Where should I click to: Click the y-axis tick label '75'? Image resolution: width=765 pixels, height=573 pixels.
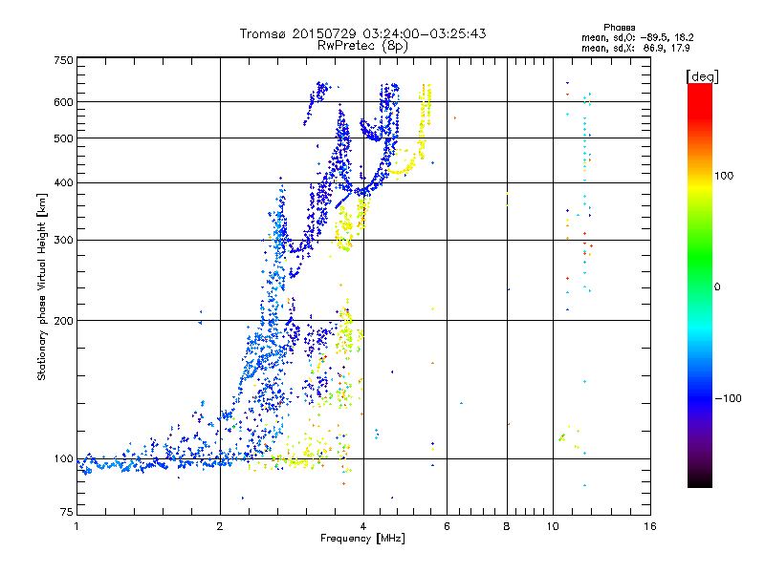pyautogui.click(x=67, y=512)
